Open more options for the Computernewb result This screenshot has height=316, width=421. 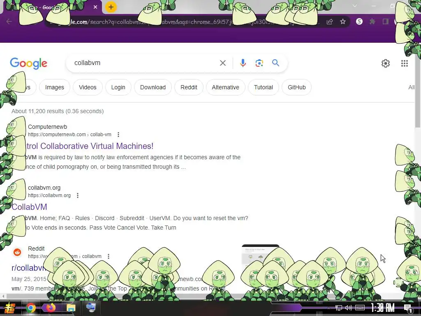118,135
